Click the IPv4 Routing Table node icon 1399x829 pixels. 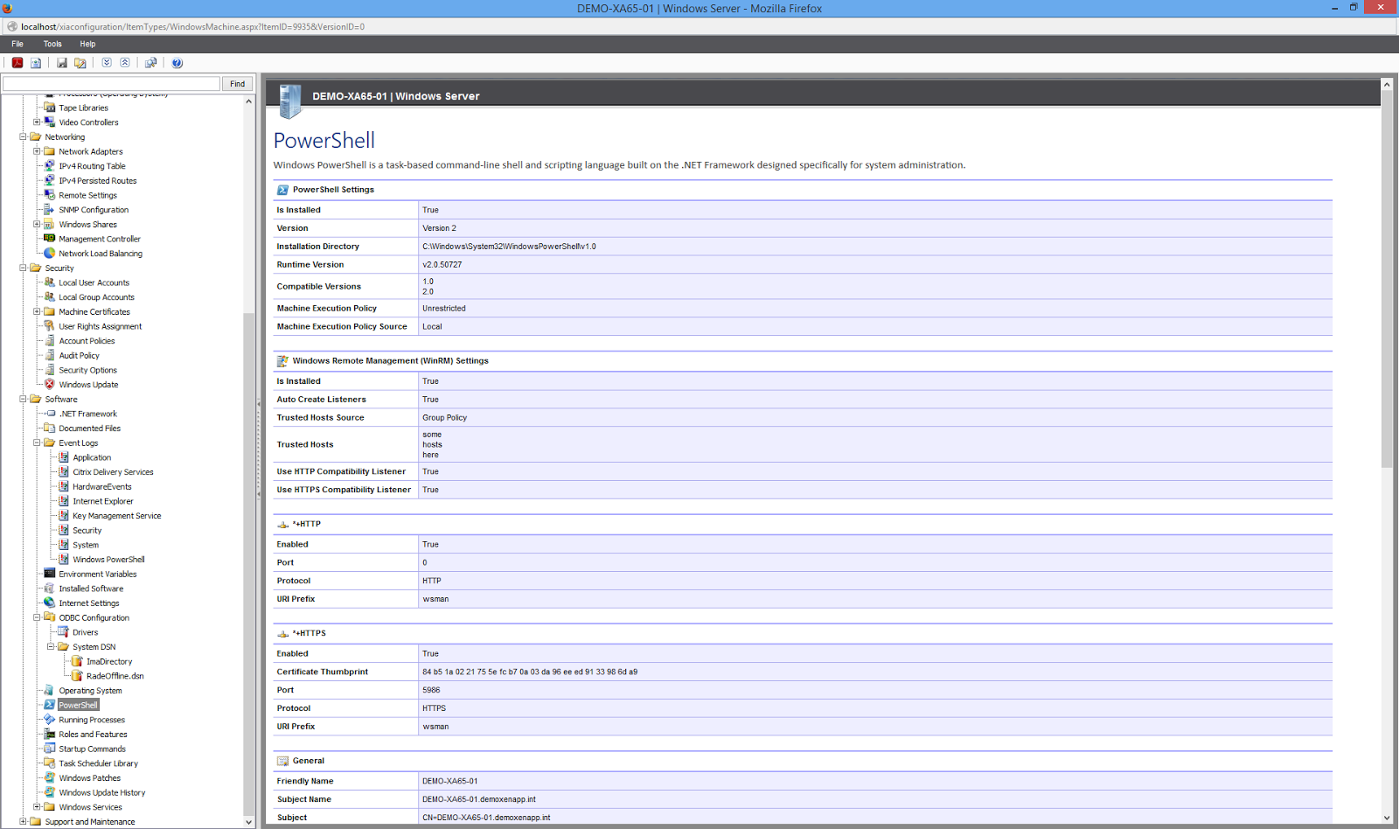point(50,166)
